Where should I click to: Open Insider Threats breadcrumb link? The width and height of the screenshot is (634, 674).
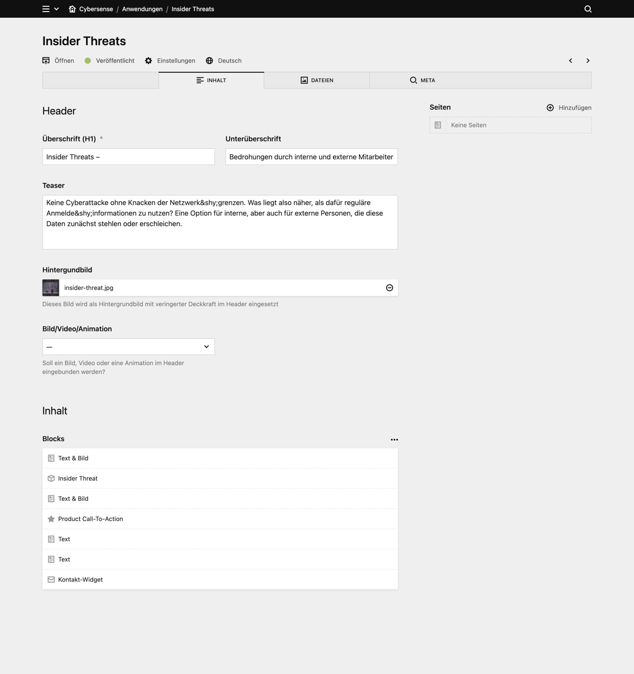pyautogui.click(x=193, y=9)
